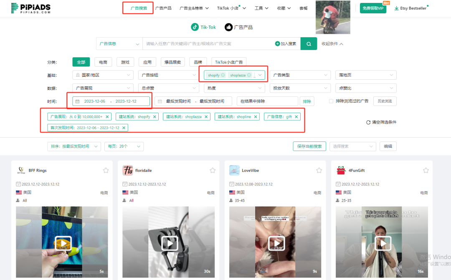Favorite the LoveVibe ad card

[x=319, y=171]
